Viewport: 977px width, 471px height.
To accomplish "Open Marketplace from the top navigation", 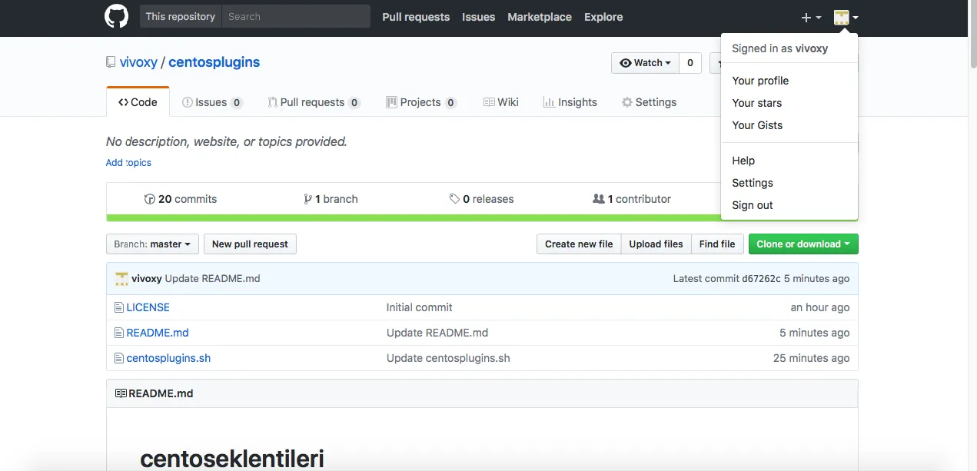I will click(x=539, y=16).
